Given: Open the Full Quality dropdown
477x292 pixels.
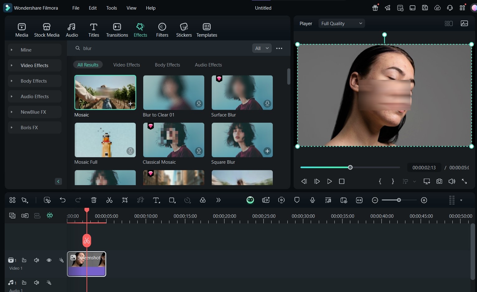Looking at the screenshot, I should pos(342,23).
